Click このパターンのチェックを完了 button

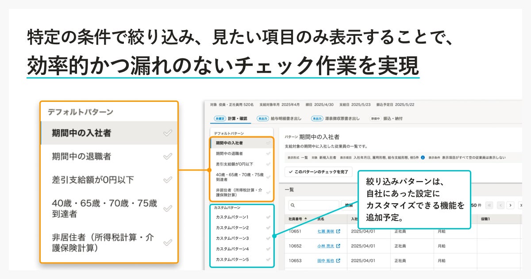(319, 171)
